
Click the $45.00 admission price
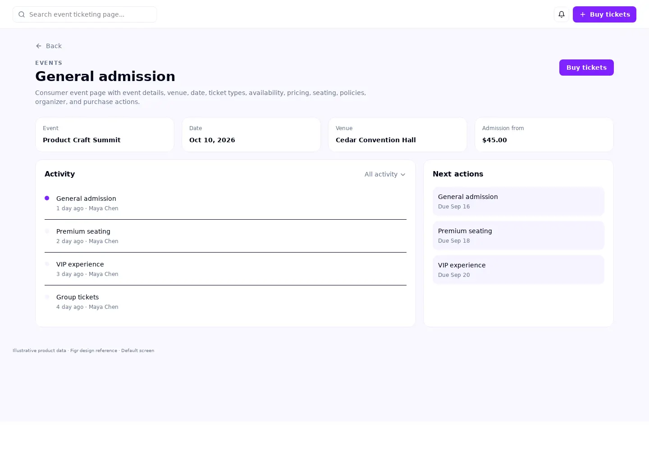click(494, 140)
